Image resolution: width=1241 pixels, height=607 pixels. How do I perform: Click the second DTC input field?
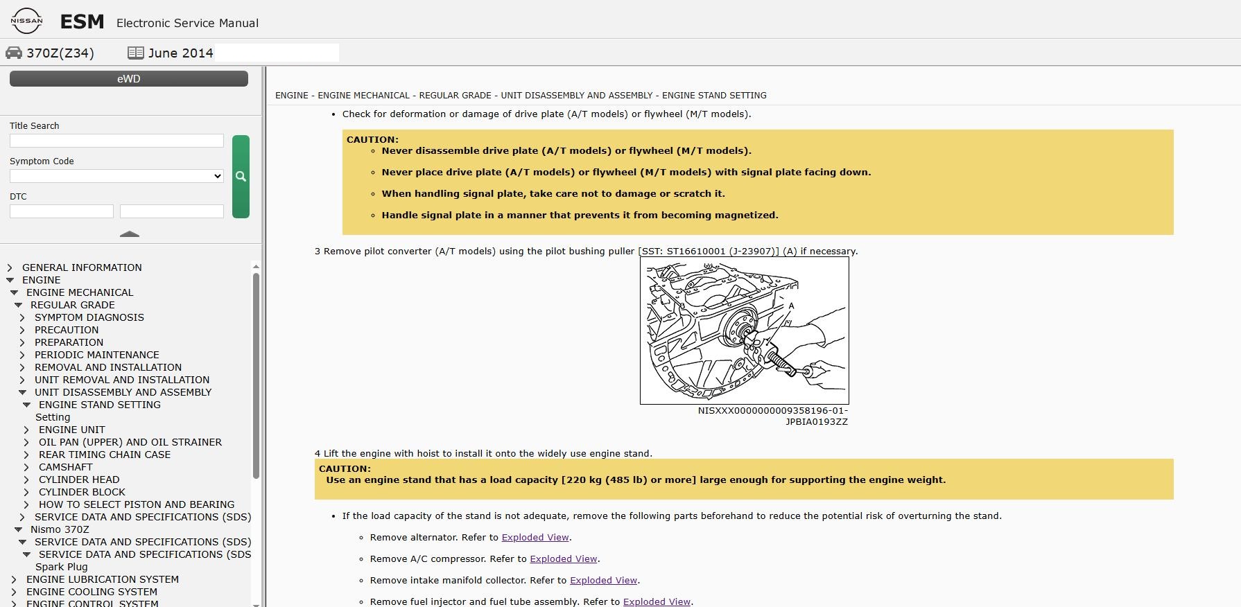[172, 211]
